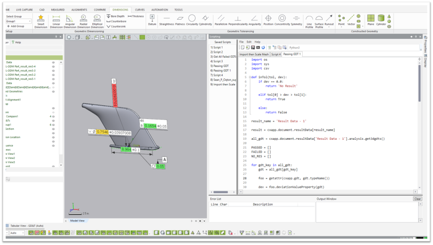Select the Cylindricity tolerance tool
Screen dimensions: 433x245
tap(205, 20)
